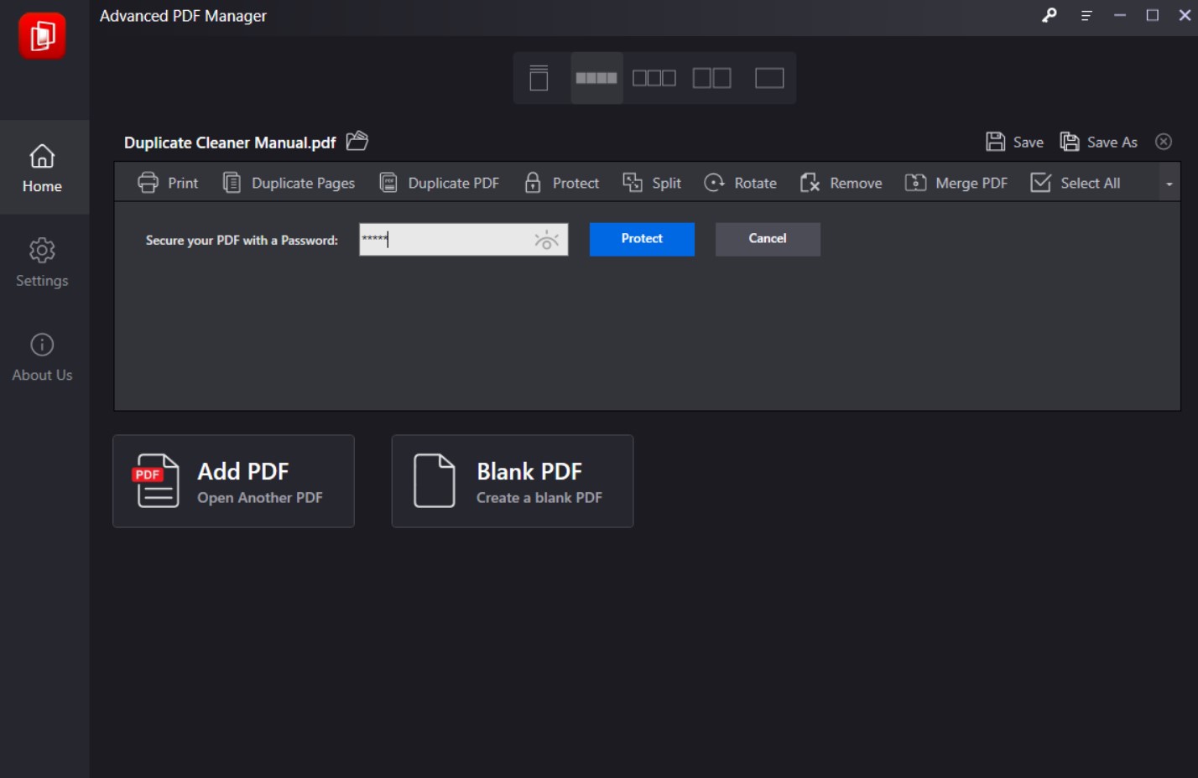Click the open folder icon beside filename

click(357, 141)
